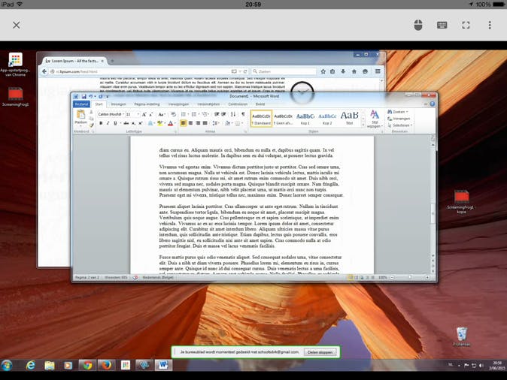Switch to mouse input mode
507x380 pixels.
(418, 26)
